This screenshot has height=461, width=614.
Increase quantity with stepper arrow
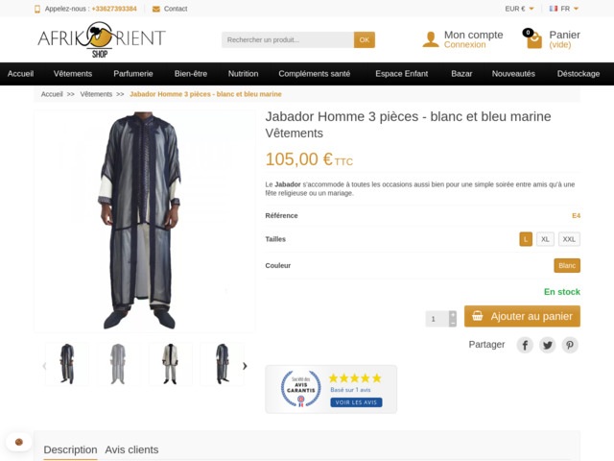[453, 314]
